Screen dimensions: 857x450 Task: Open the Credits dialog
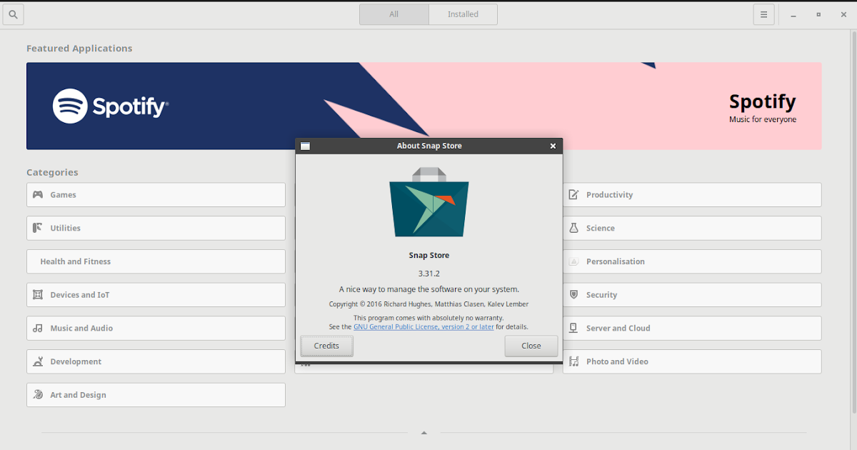[x=326, y=345]
